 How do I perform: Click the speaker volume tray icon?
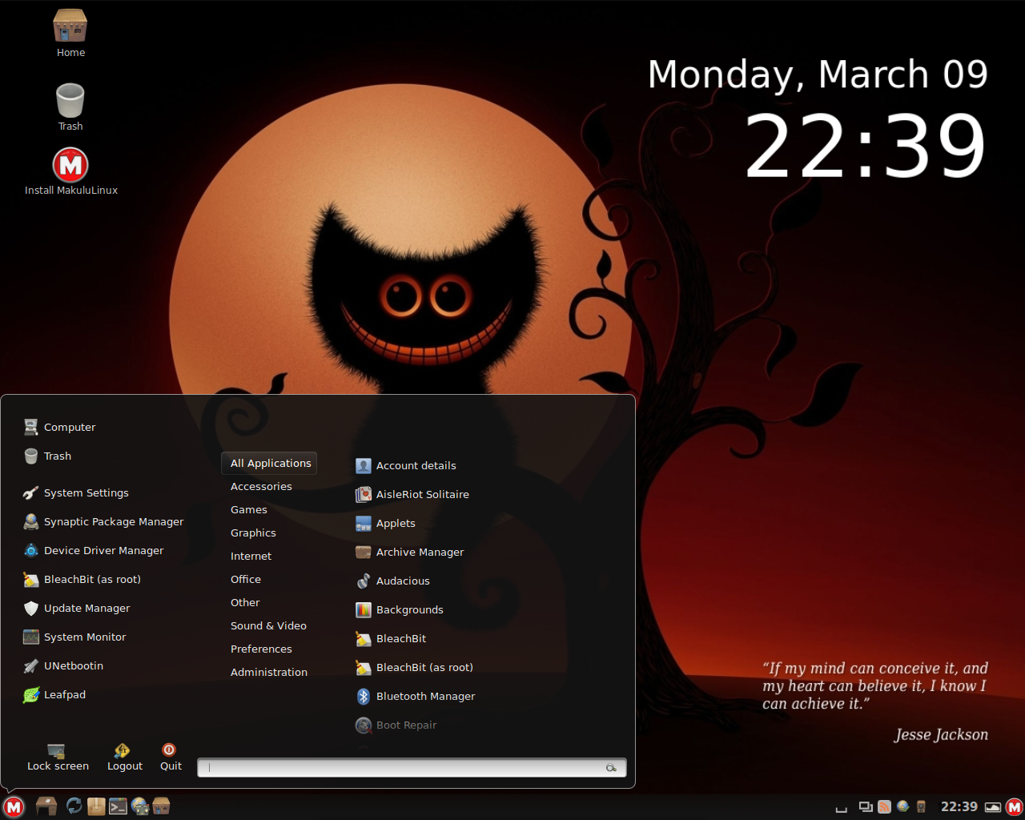921,806
